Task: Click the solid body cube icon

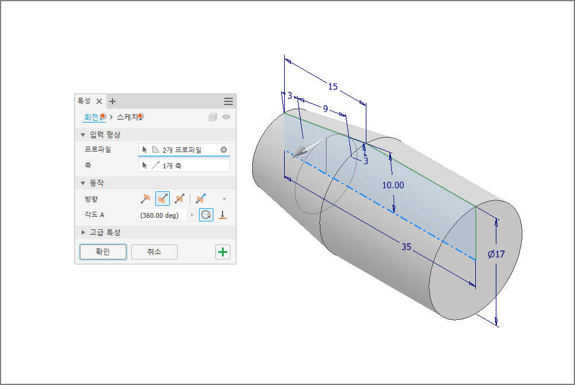Action: tap(213, 117)
